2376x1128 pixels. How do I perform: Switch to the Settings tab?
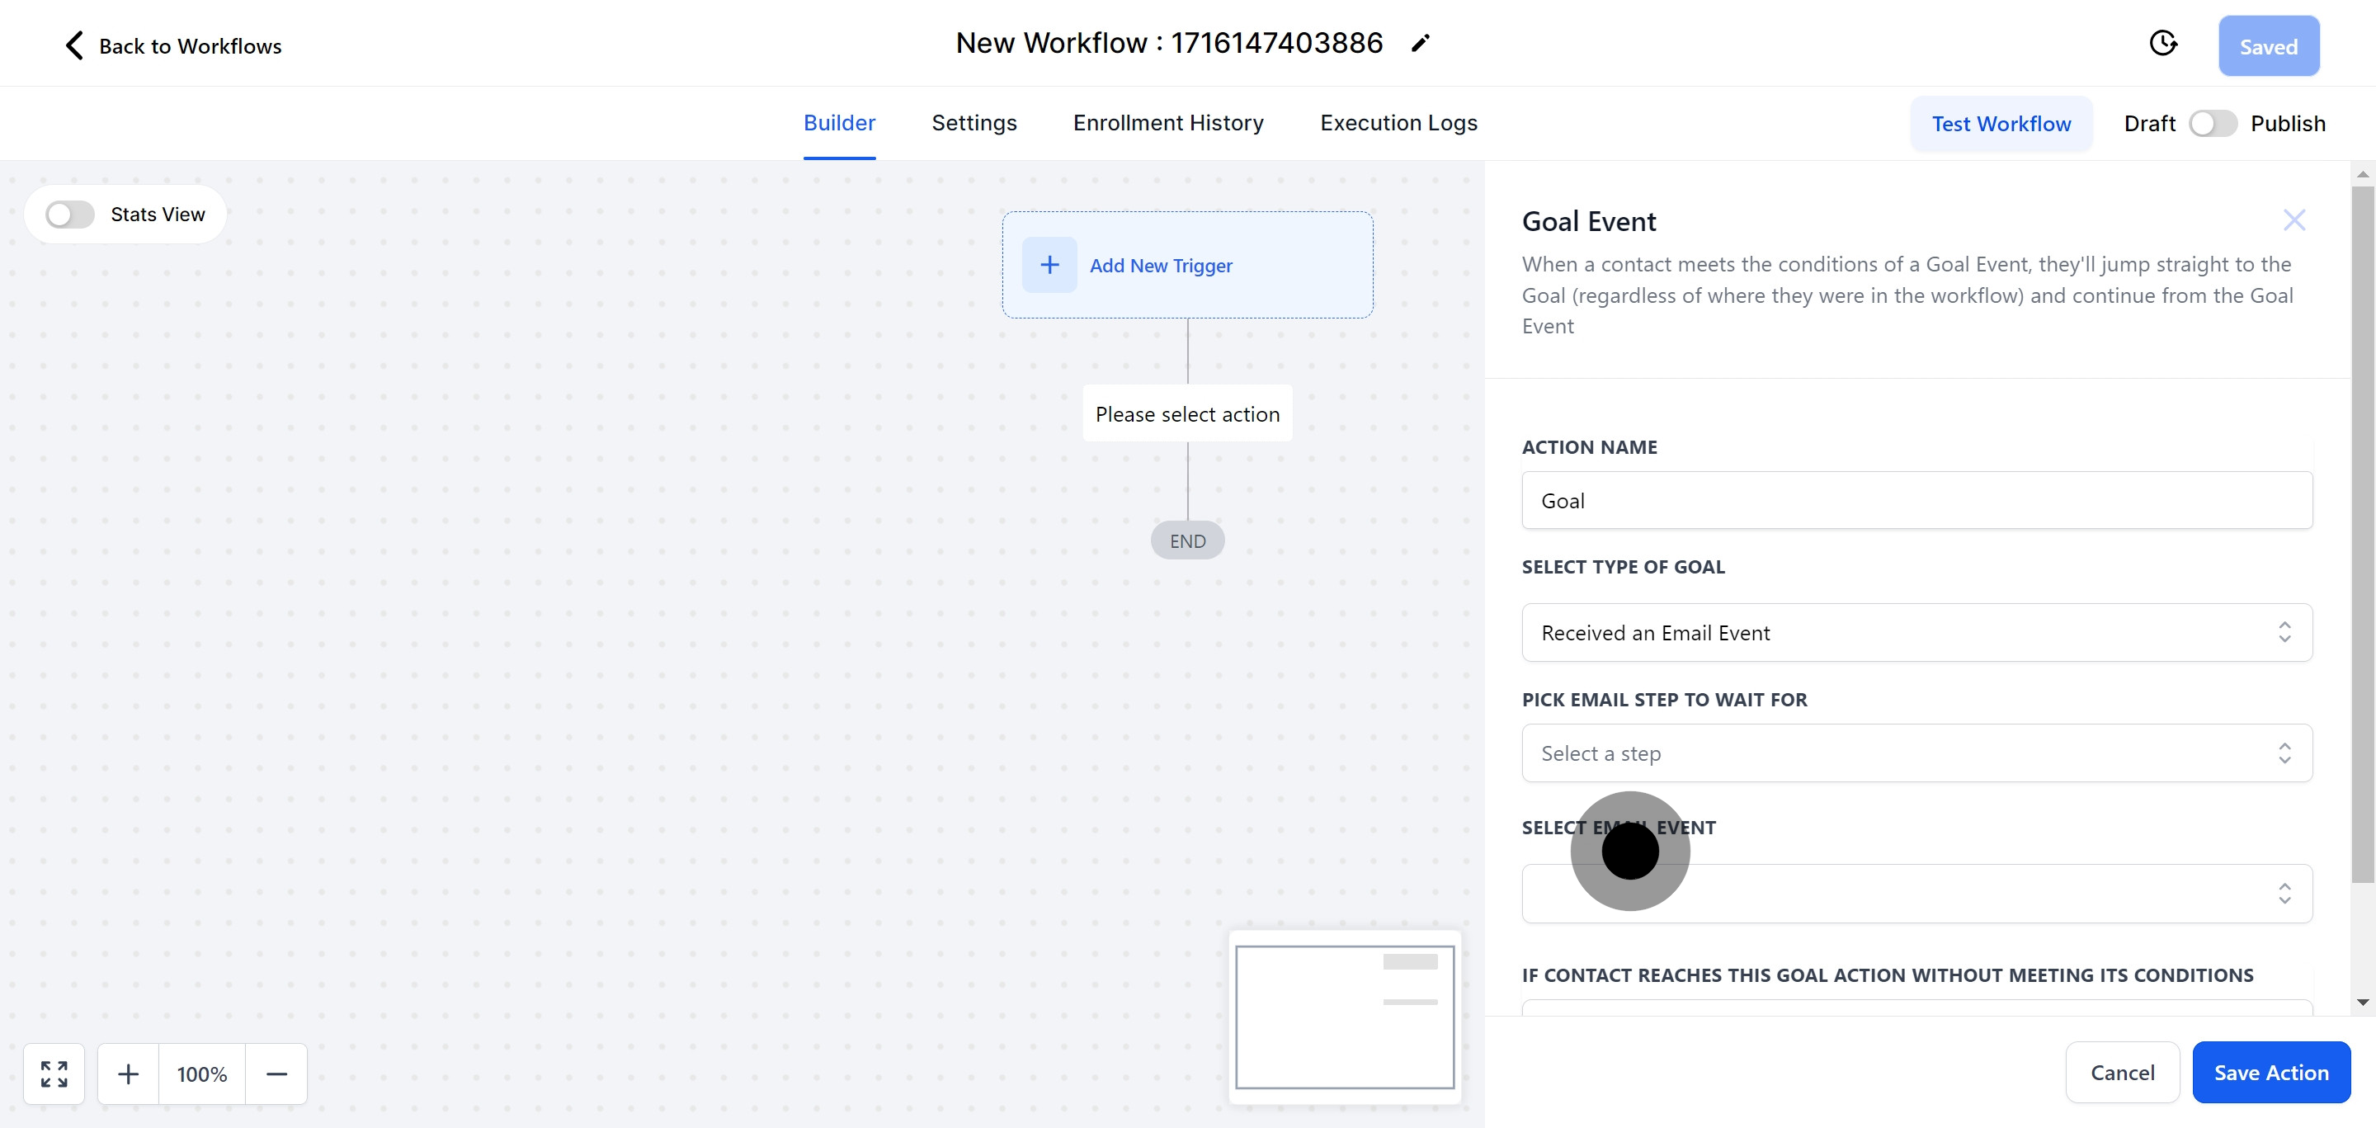tap(973, 124)
